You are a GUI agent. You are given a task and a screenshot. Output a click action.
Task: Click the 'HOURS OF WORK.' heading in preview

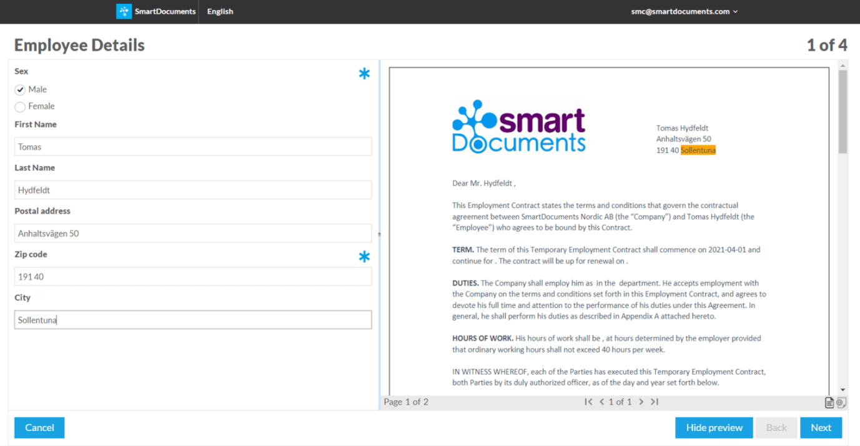483,339
